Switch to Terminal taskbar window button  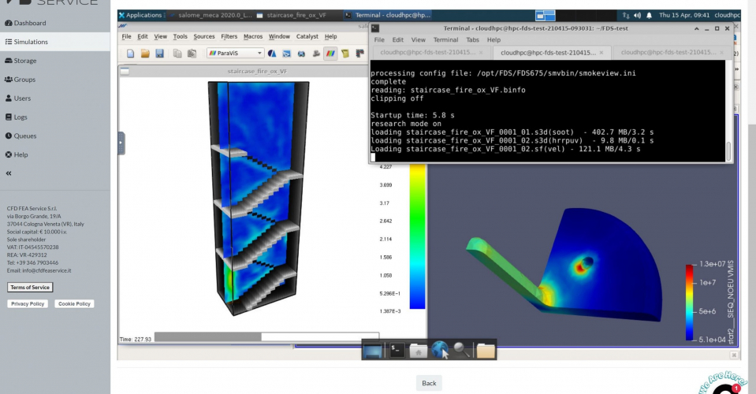pyautogui.click(x=388, y=15)
